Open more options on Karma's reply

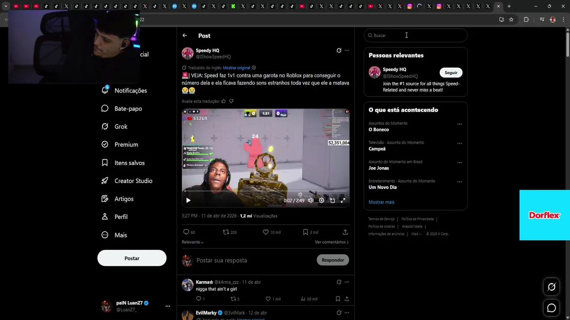(x=347, y=282)
